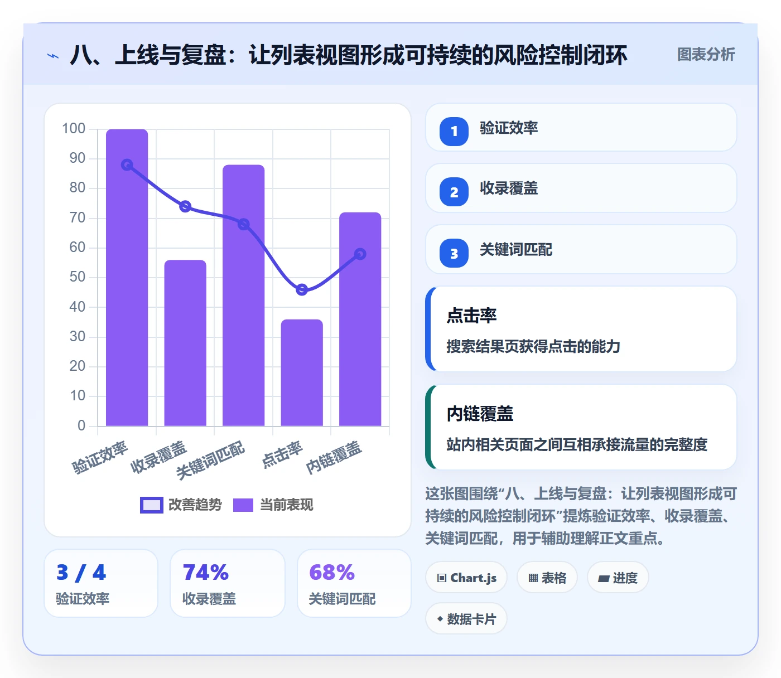The width and height of the screenshot is (781, 678).
Task: Click the trend line point above 内链覆盖
Action: click(360, 254)
